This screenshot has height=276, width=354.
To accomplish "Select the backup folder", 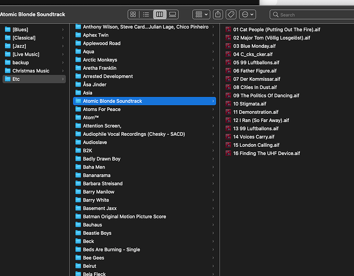I will click(34, 62).
